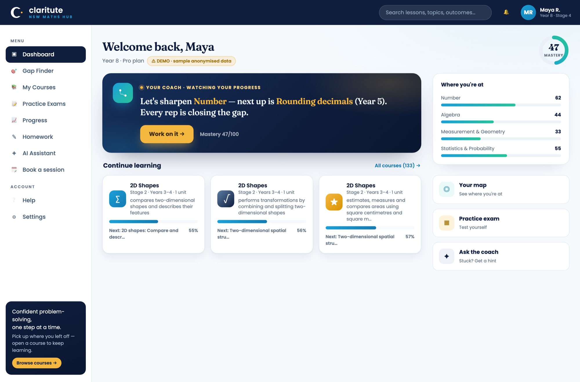Click the Algebra progress bar

501,122
